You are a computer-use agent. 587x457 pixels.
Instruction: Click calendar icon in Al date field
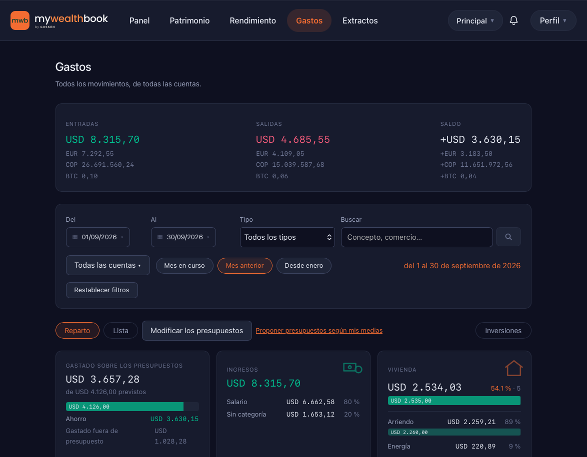pos(160,237)
